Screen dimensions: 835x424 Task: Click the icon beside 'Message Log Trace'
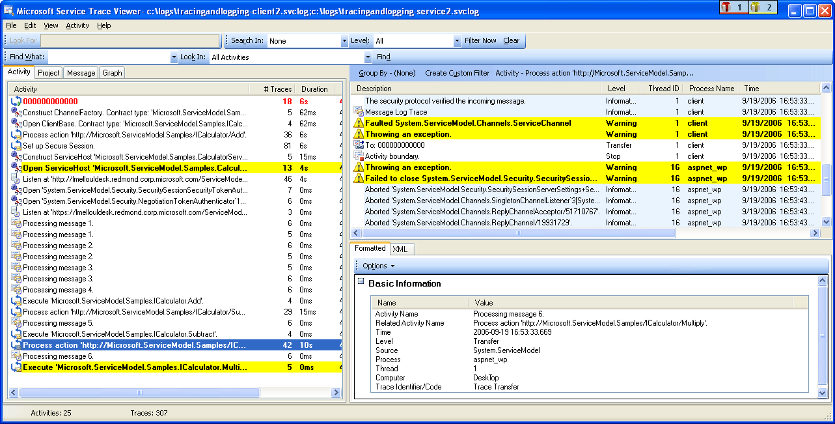point(358,111)
